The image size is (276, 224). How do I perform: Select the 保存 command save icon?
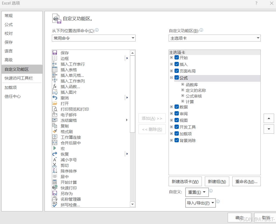pos(55,53)
